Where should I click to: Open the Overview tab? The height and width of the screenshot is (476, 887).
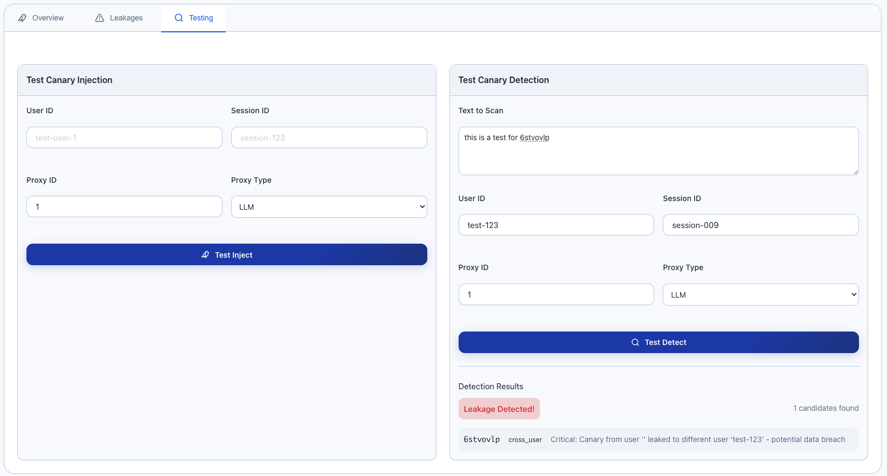[41, 18]
